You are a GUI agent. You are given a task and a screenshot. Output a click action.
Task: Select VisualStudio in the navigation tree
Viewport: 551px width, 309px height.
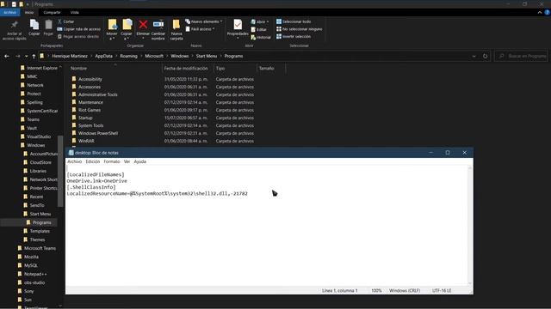coord(39,136)
